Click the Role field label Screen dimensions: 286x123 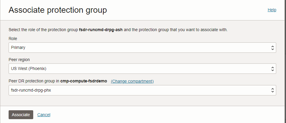(13, 39)
